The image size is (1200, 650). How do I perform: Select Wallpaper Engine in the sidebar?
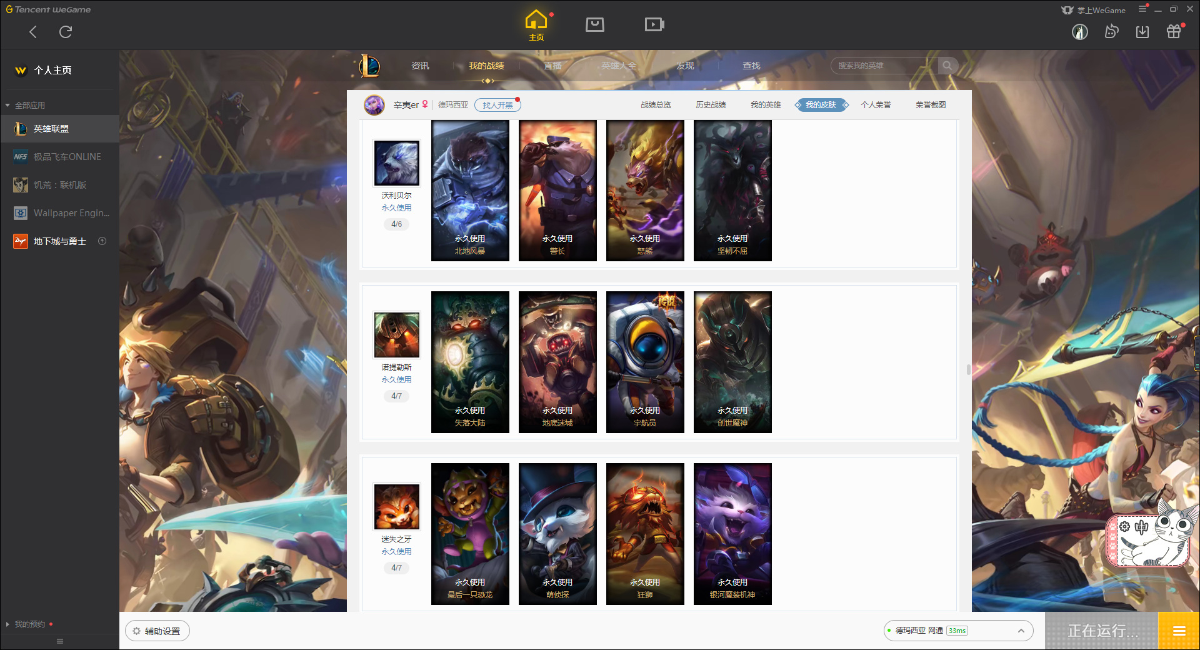(59, 213)
